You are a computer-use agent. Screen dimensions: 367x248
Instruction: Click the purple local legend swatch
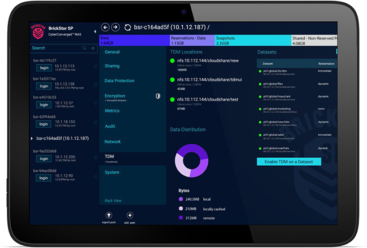(181, 198)
